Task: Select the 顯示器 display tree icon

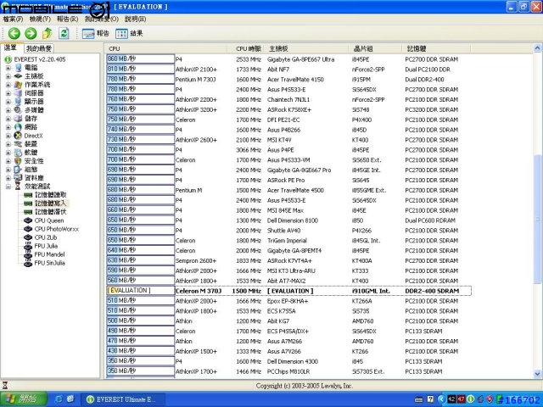Action: (x=18, y=102)
